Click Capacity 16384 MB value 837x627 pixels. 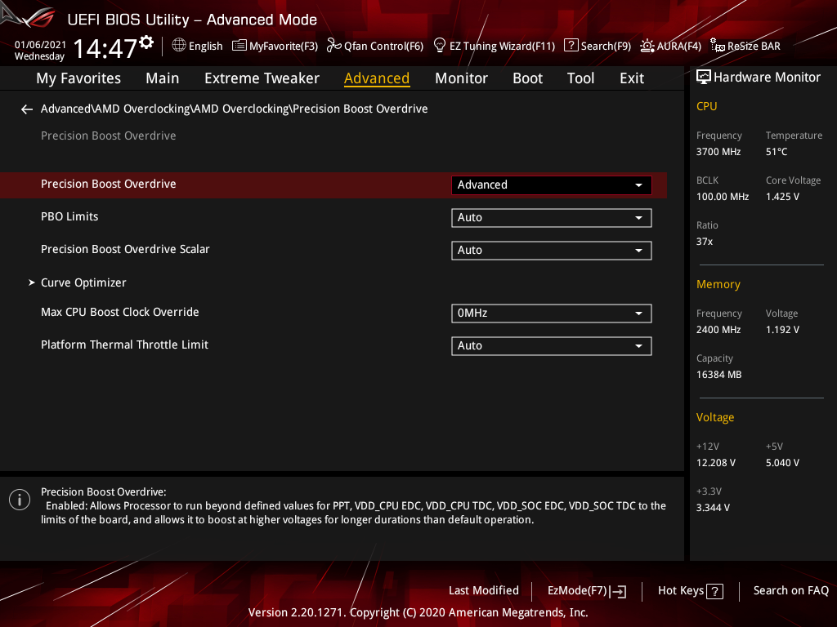(718, 375)
